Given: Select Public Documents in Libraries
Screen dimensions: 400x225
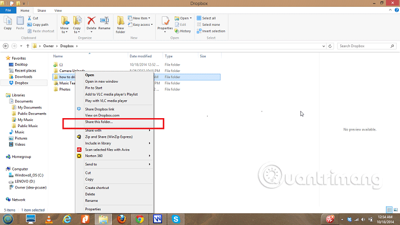Looking at the screenshot, I should pos(32,114).
